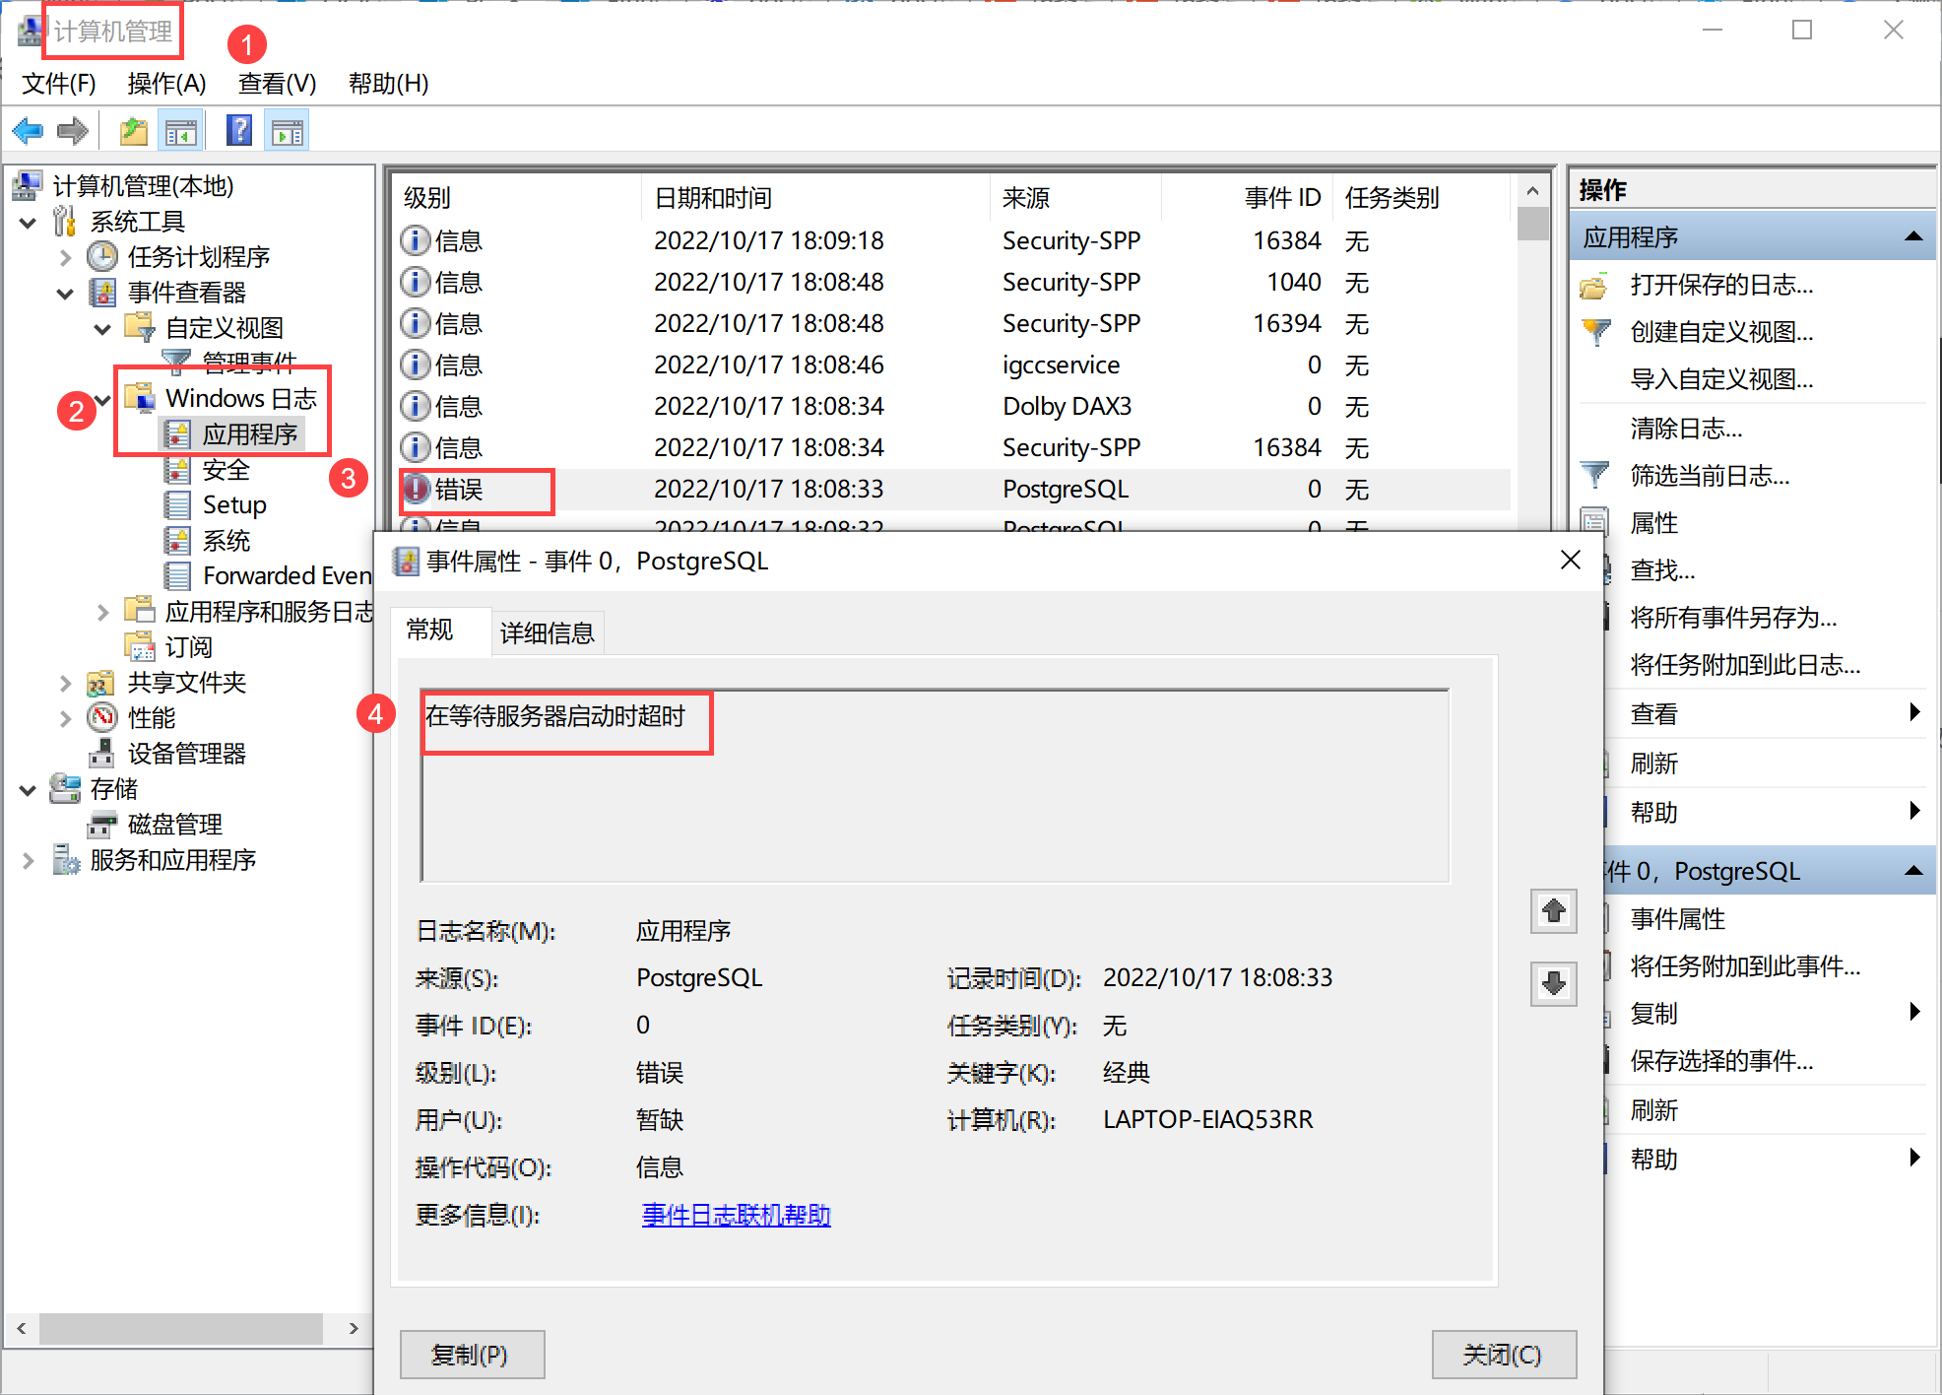Click the tree pane horizontal scrollbar

point(181,1328)
